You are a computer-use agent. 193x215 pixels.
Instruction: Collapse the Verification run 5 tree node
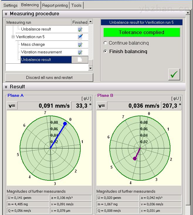(13, 37)
